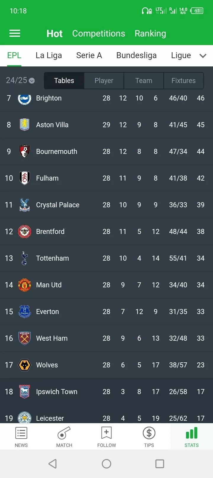Tap the Man Utd club crest

[x=25, y=285]
